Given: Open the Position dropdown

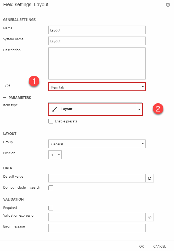Looking at the screenshot, I should pyautogui.click(x=55, y=155).
